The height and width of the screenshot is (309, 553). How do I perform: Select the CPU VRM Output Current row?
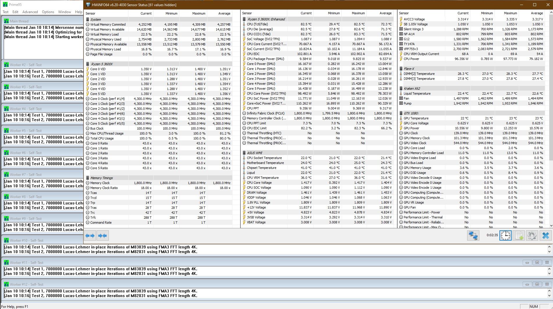(472, 54)
